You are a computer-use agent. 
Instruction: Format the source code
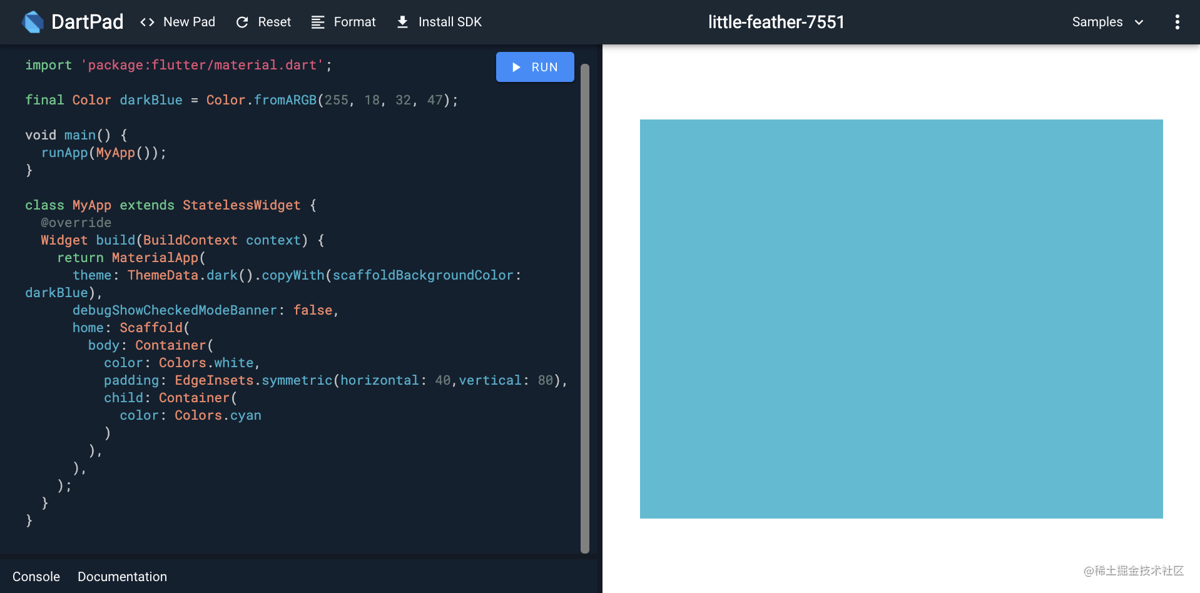coord(343,23)
